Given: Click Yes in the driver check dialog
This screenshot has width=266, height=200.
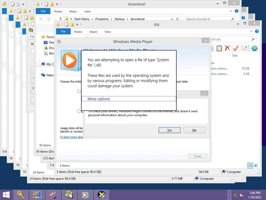Looking at the screenshot, I should click(169, 130).
